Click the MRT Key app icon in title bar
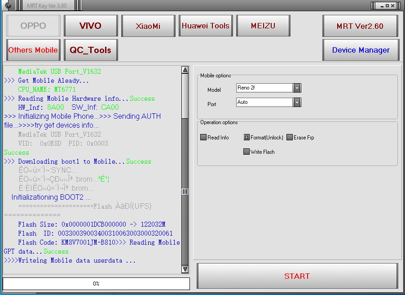This screenshot has width=405, height=295. [8, 5]
